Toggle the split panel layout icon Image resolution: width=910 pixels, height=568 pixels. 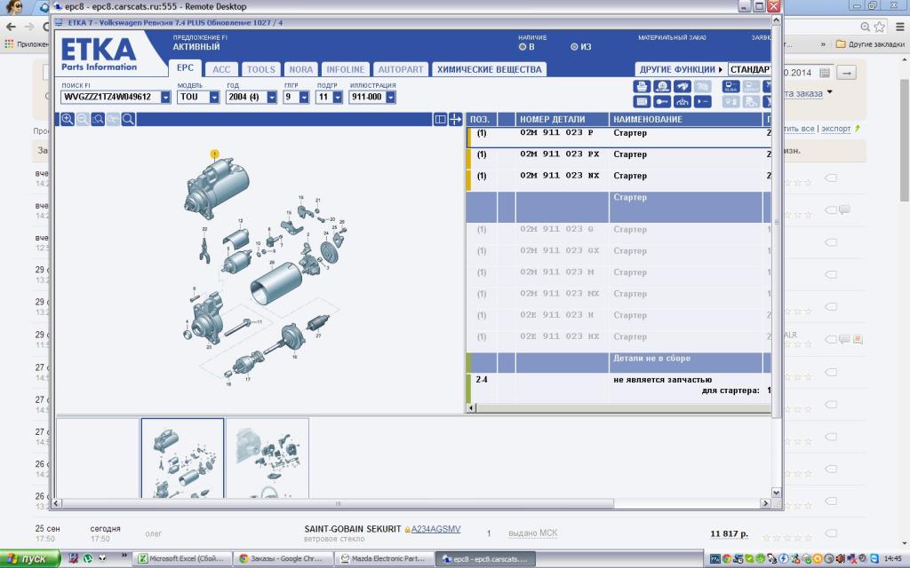(x=441, y=120)
